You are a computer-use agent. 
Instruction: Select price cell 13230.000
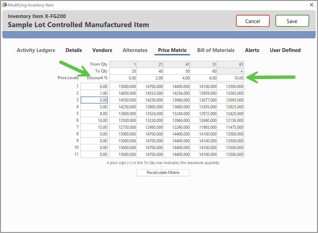[150, 121]
